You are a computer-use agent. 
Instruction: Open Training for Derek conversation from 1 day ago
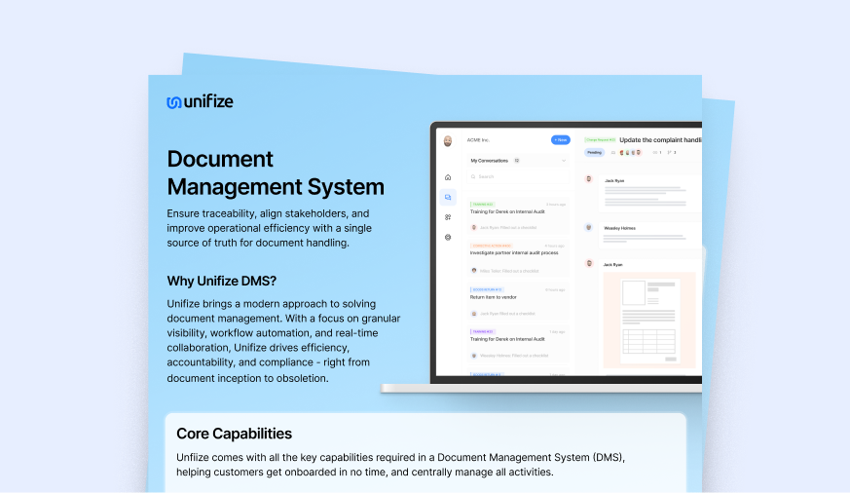pos(518,344)
